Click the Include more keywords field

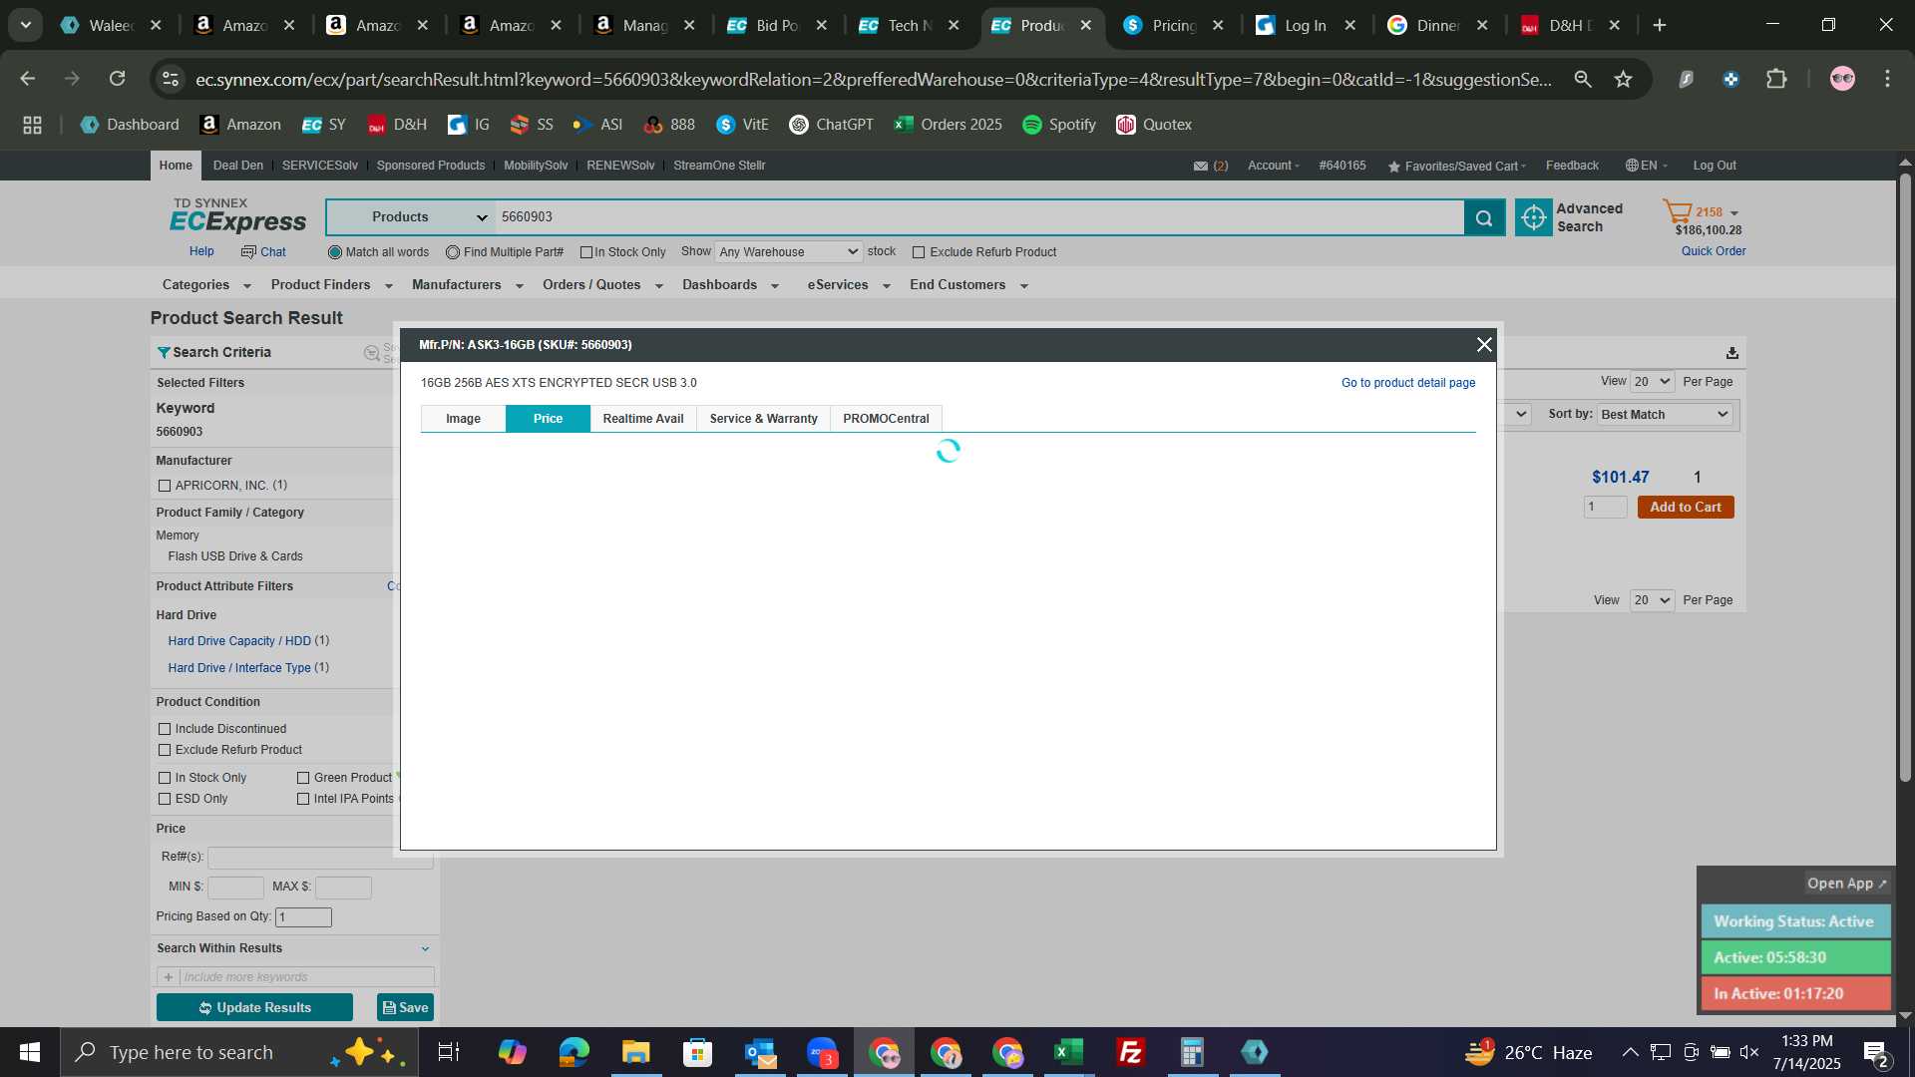[307, 977]
